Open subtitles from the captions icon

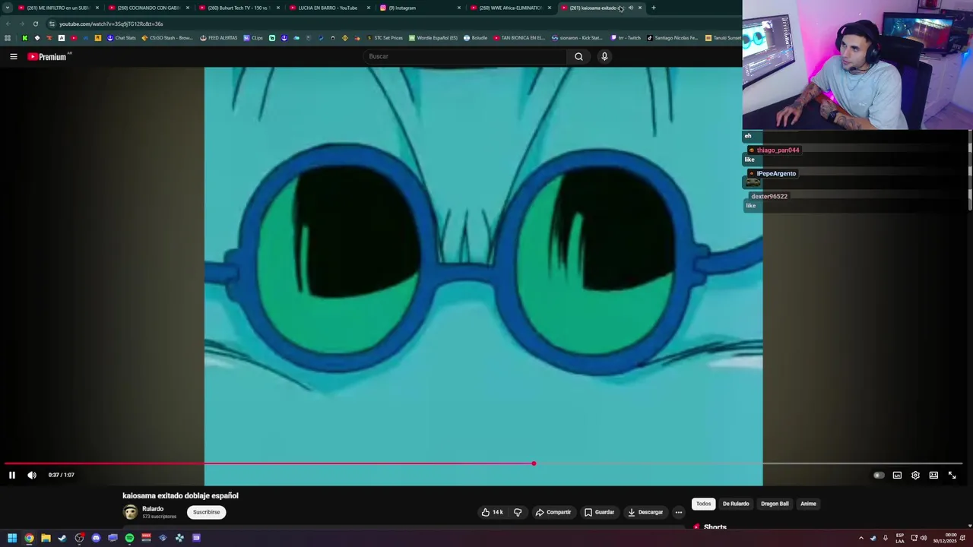pyautogui.click(x=897, y=475)
